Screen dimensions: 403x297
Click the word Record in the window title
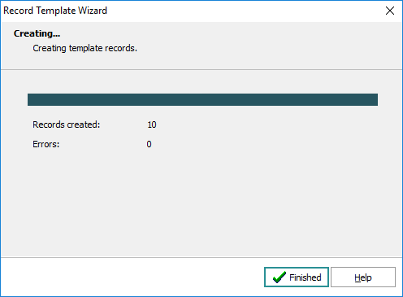tap(18, 11)
